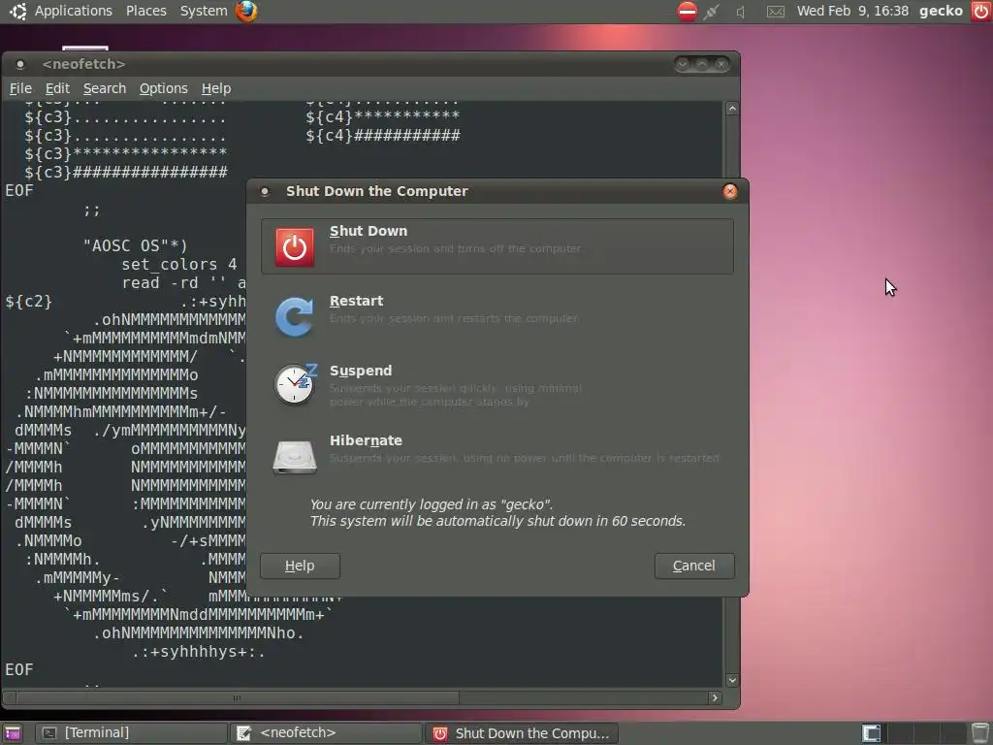Screen dimensions: 993x745
Task: Click the workspace switcher icon
Action: [872, 733]
